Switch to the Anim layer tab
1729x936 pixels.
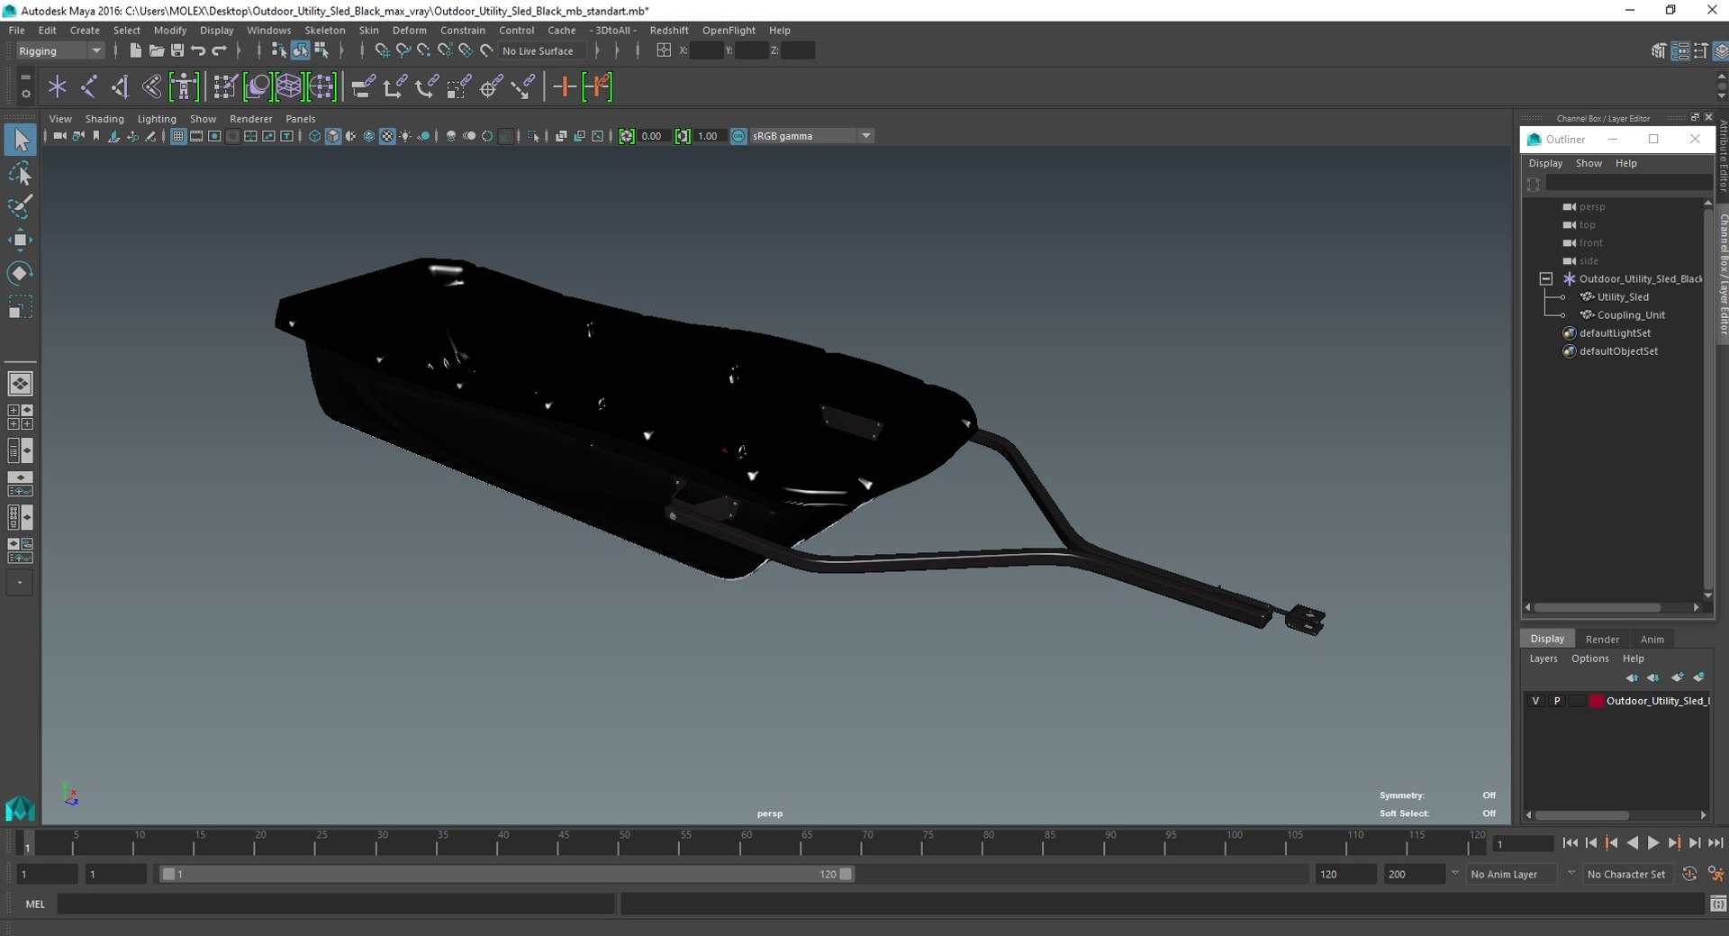click(x=1652, y=639)
